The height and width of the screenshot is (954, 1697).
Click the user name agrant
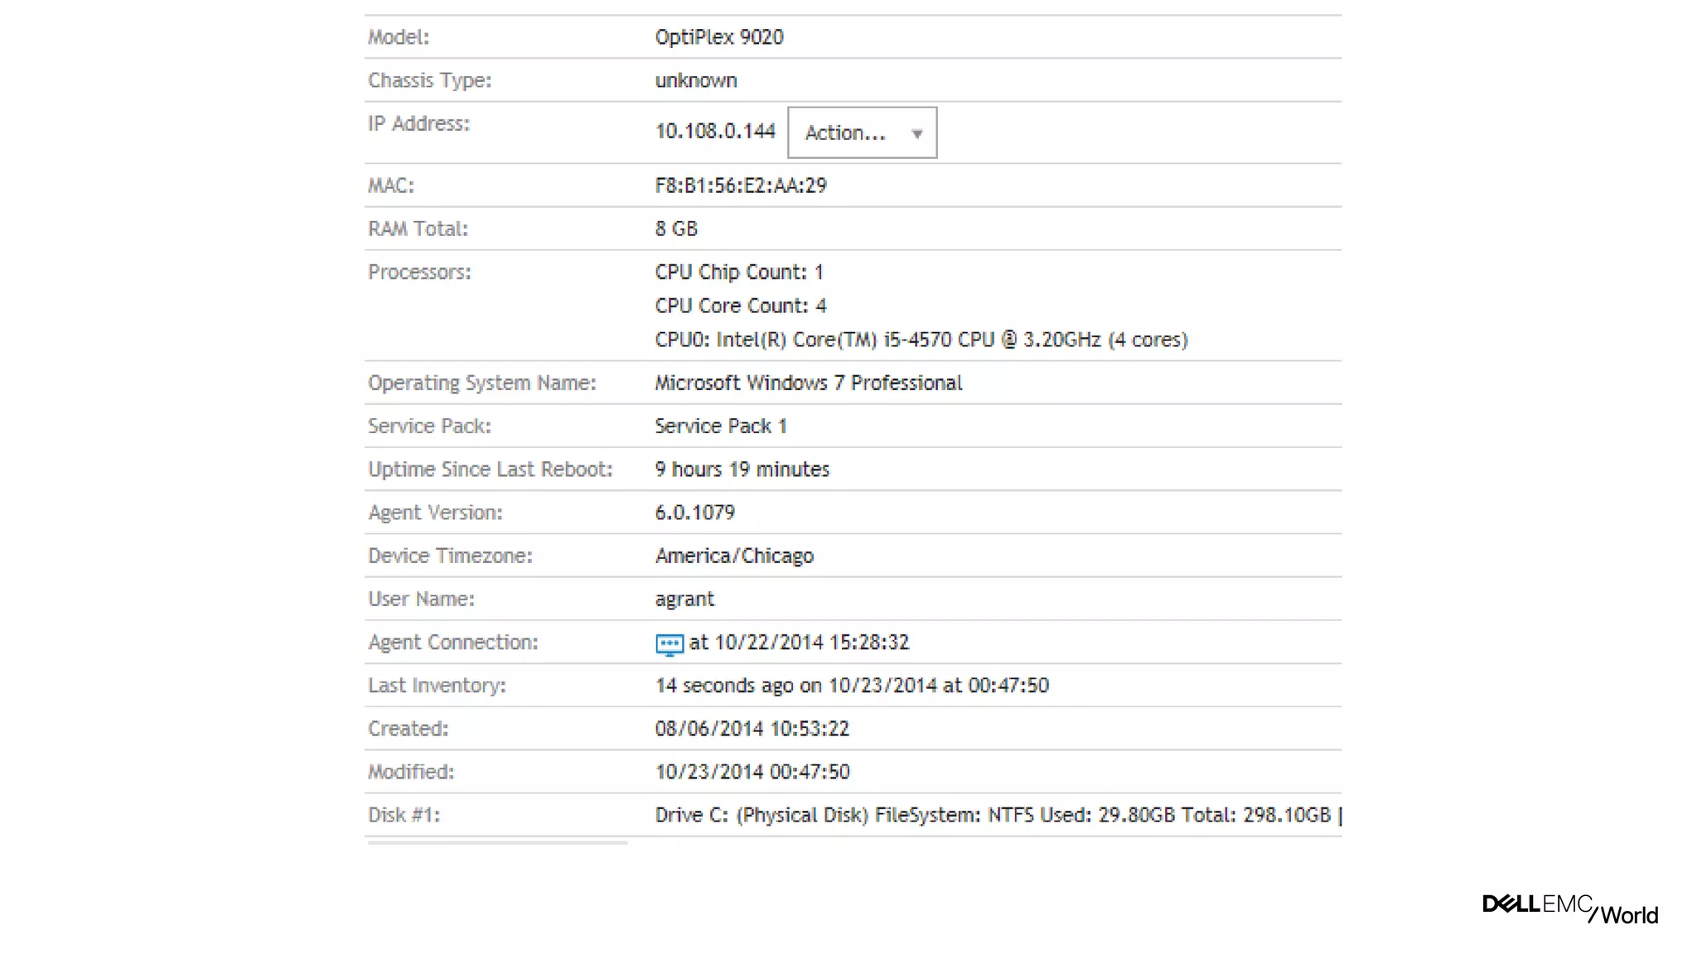pyautogui.click(x=684, y=599)
